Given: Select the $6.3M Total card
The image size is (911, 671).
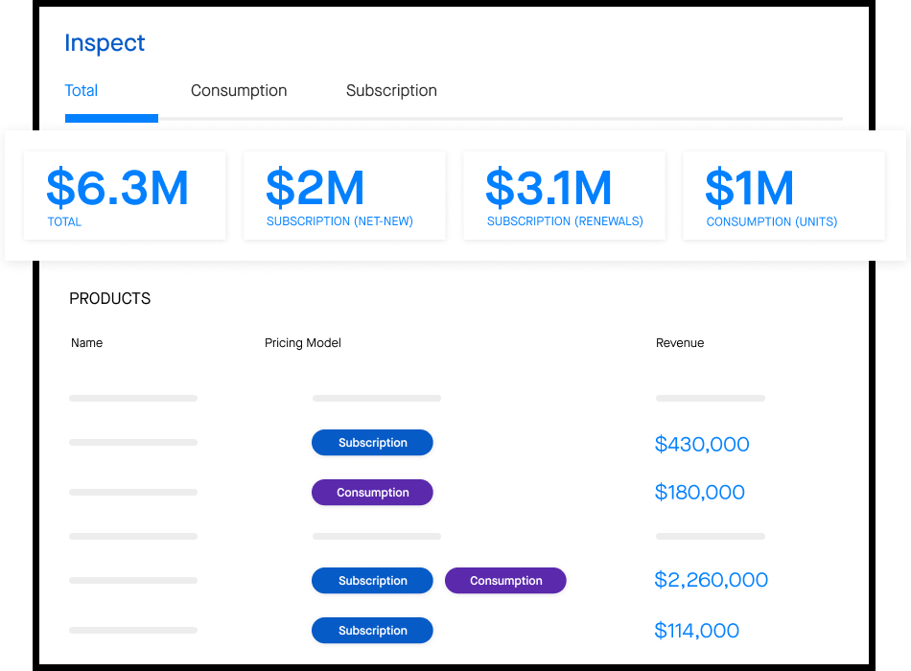Looking at the screenshot, I should [x=125, y=196].
